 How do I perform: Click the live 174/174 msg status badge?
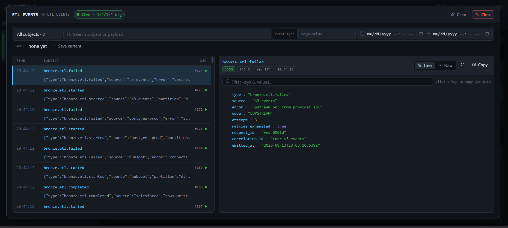point(99,14)
